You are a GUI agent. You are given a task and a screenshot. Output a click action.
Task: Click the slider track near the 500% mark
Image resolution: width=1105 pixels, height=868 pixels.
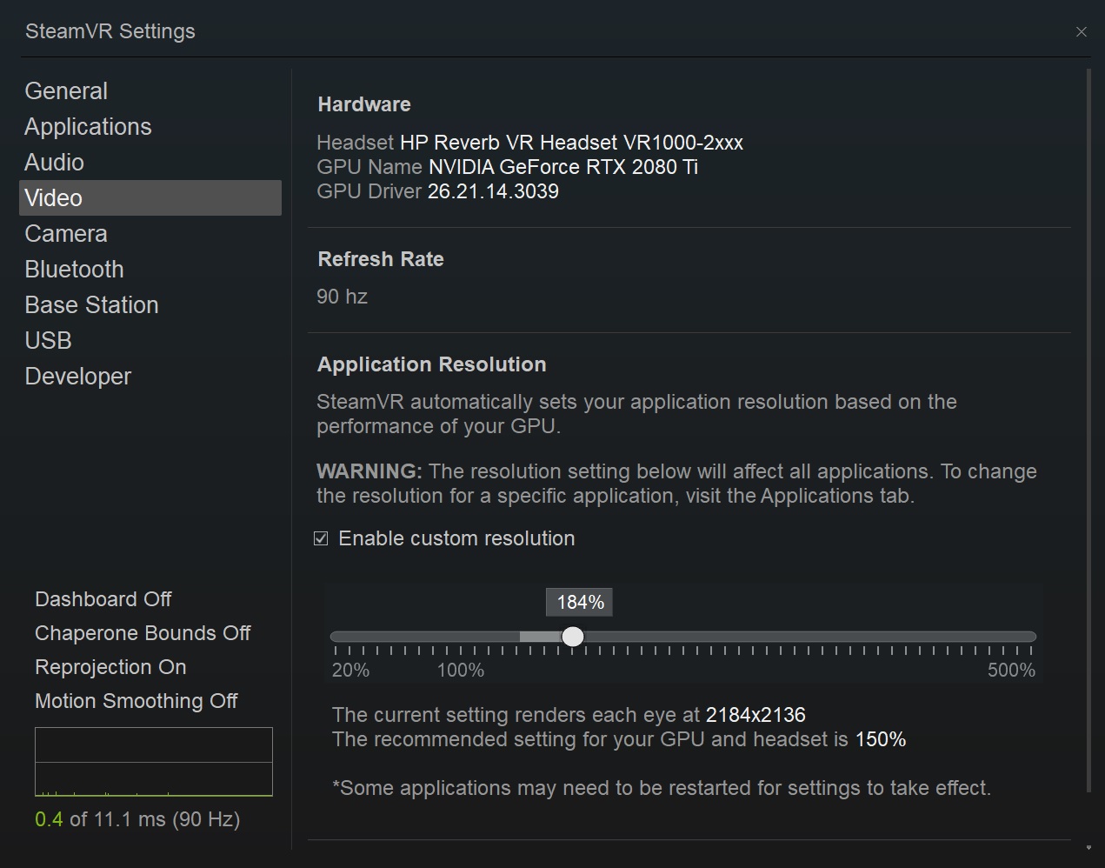point(1029,637)
